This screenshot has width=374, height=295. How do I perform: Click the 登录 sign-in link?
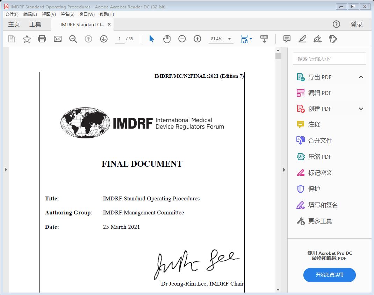tap(357, 24)
